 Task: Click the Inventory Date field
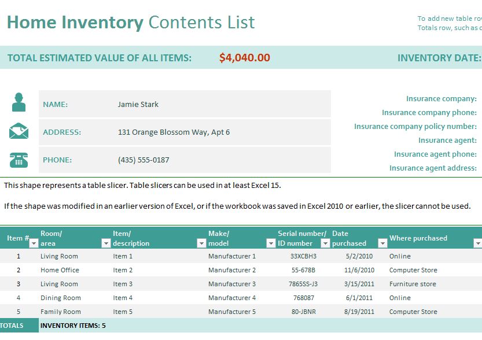click(x=480, y=58)
